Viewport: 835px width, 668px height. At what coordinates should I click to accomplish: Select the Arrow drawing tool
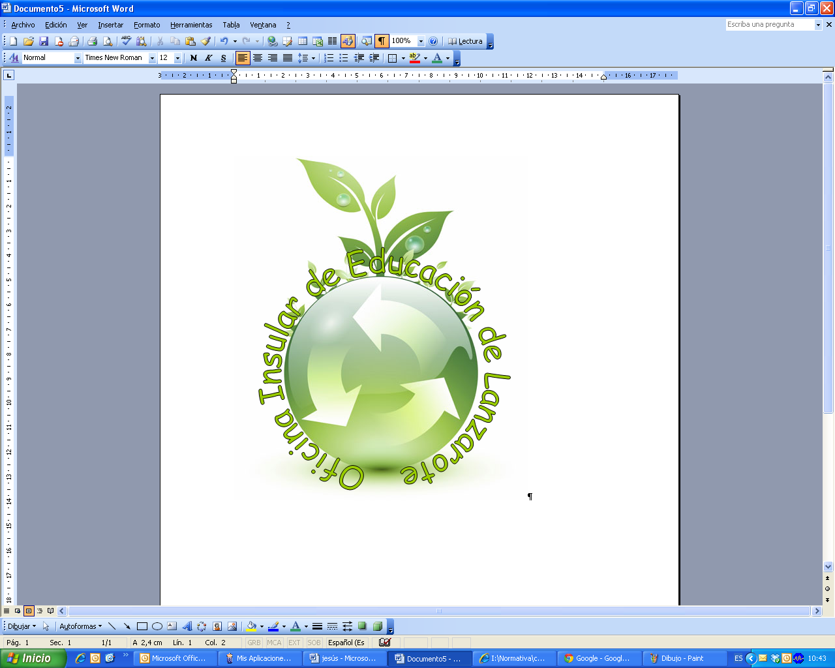pos(127,626)
